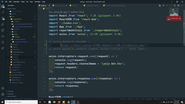Open the Run menu
Viewport: 185px width, 104px height.
coord(31,2)
